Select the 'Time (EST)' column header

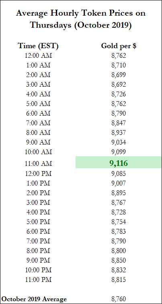coord(38,46)
